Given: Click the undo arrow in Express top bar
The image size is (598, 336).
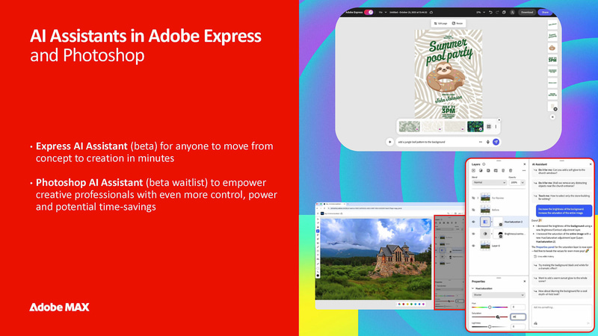Looking at the screenshot, I should [x=490, y=12].
